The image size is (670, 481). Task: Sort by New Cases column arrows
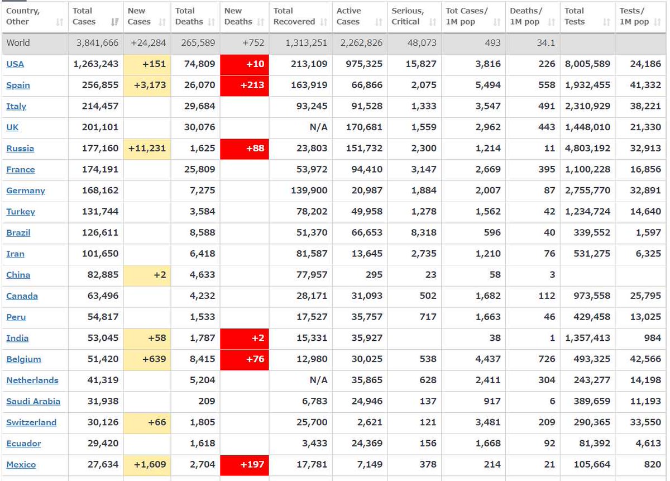point(162,22)
